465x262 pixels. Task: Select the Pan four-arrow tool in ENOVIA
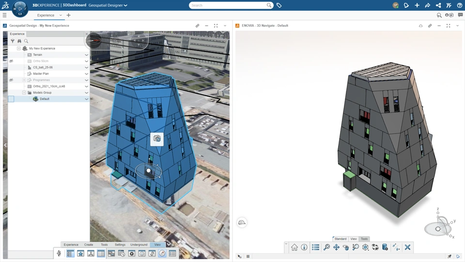[x=336, y=247]
